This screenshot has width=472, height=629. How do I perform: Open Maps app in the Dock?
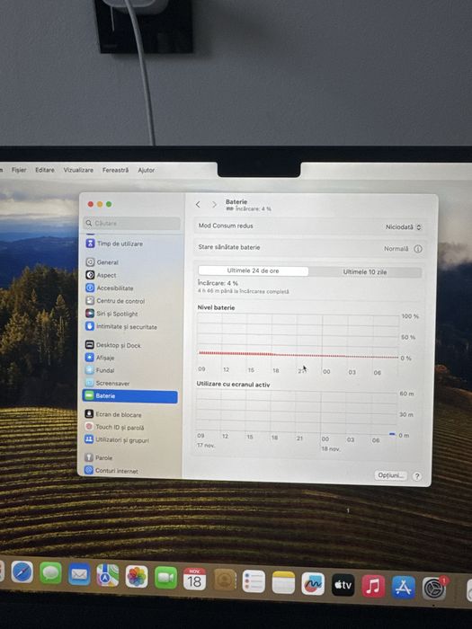click(x=108, y=576)
